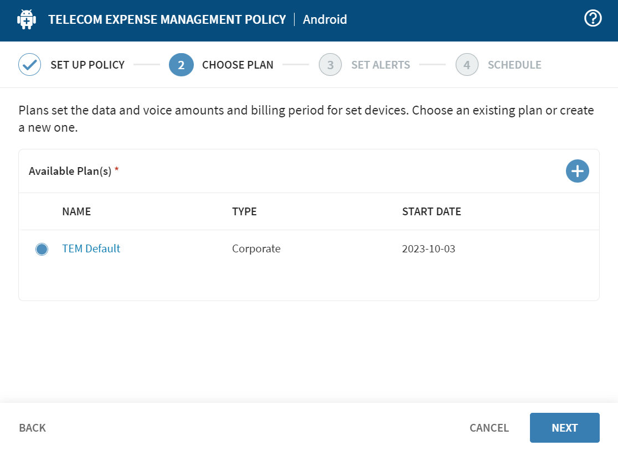Sort by the Start Date column header
The image size is (618, 451).
(x=431, y=211)
